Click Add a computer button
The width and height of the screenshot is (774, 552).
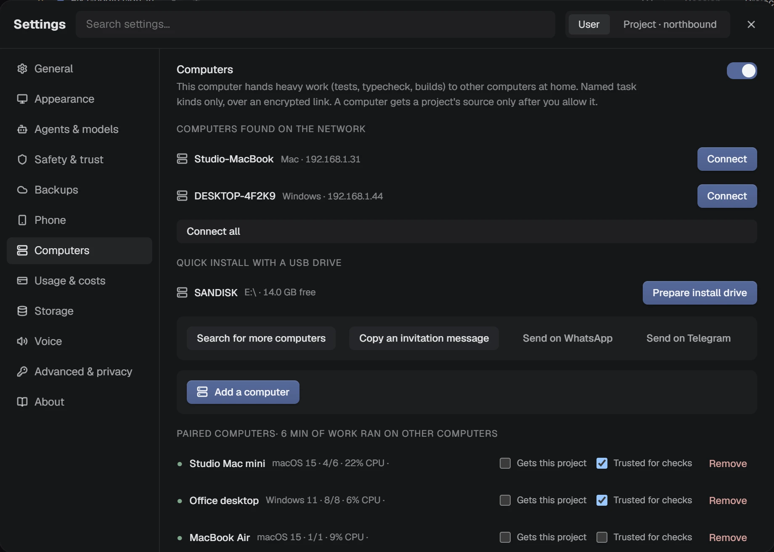pyautogui.click(x=243, y=392)
